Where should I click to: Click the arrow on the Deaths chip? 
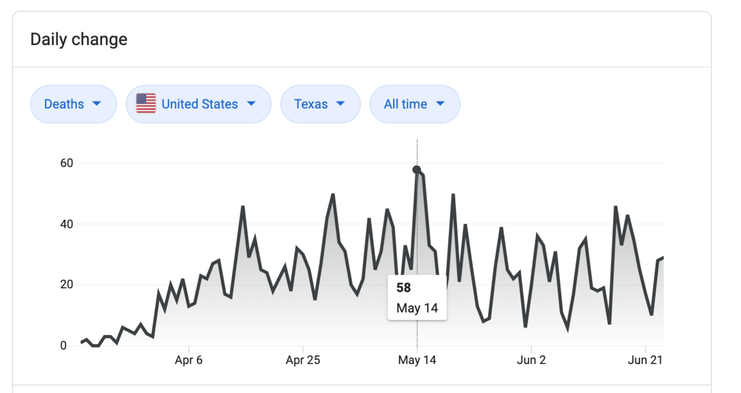[96, 104]
